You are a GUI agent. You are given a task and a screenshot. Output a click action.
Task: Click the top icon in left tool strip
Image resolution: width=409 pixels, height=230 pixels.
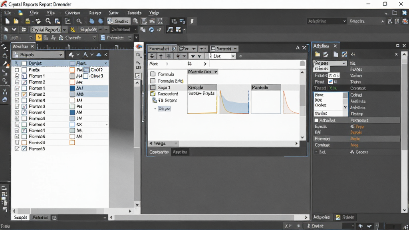[4, 47]
